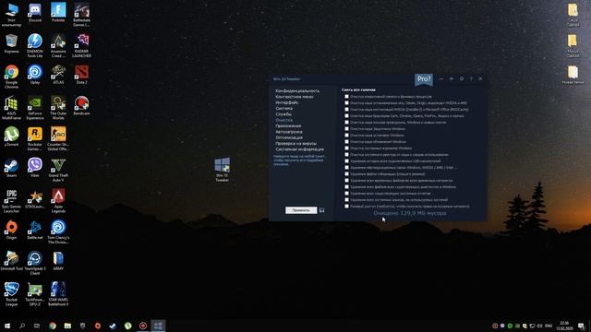Open the uTorrent desktop shortcut
591x332 pixels.
(x=11, y=136)
